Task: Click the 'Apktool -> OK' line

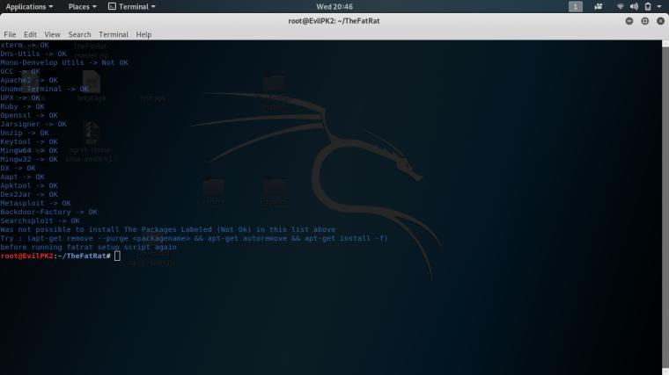Action: coord(28,185)
